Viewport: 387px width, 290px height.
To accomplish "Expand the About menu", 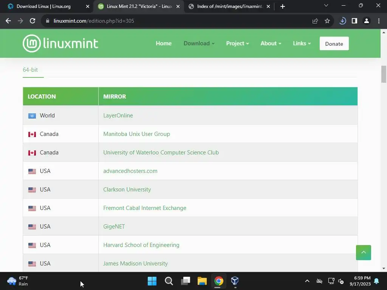I will [x=271, y=43].
